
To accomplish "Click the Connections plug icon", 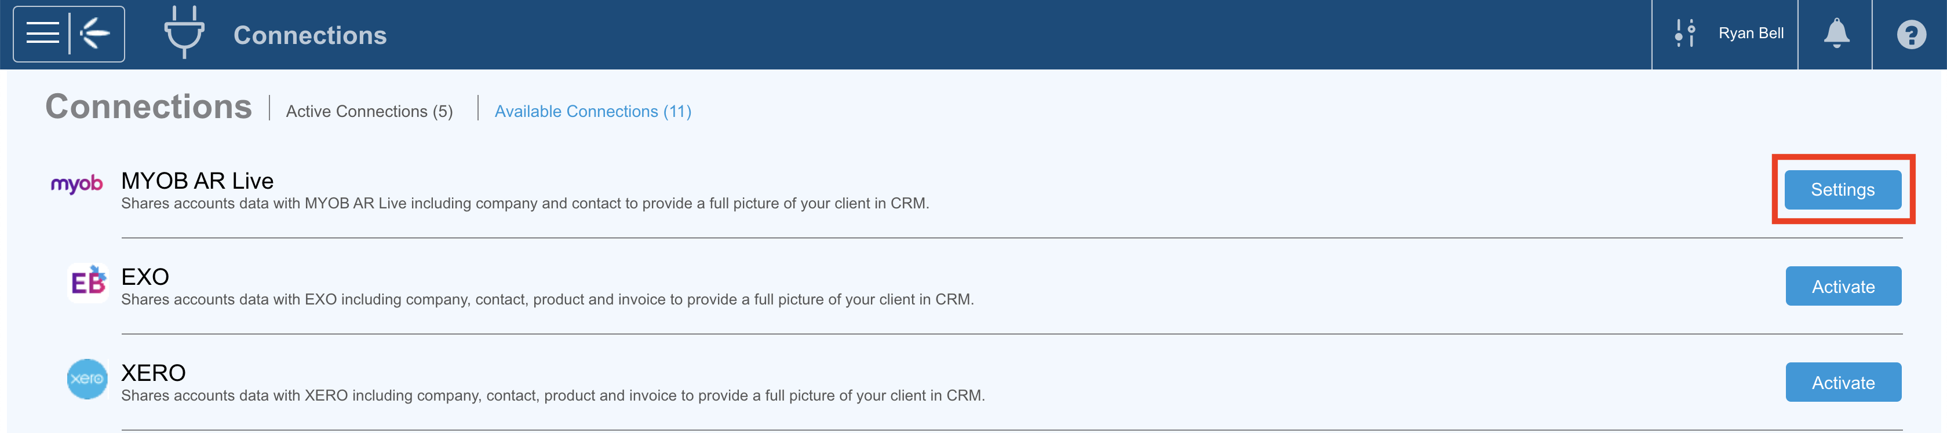I will [x=184, y=32].
